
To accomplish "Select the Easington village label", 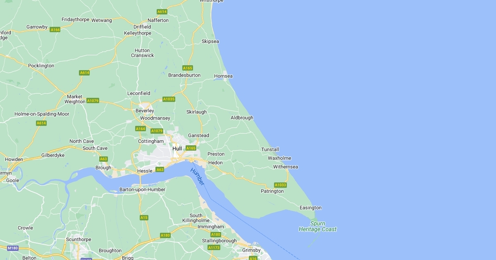I will (x=310, y=208).
